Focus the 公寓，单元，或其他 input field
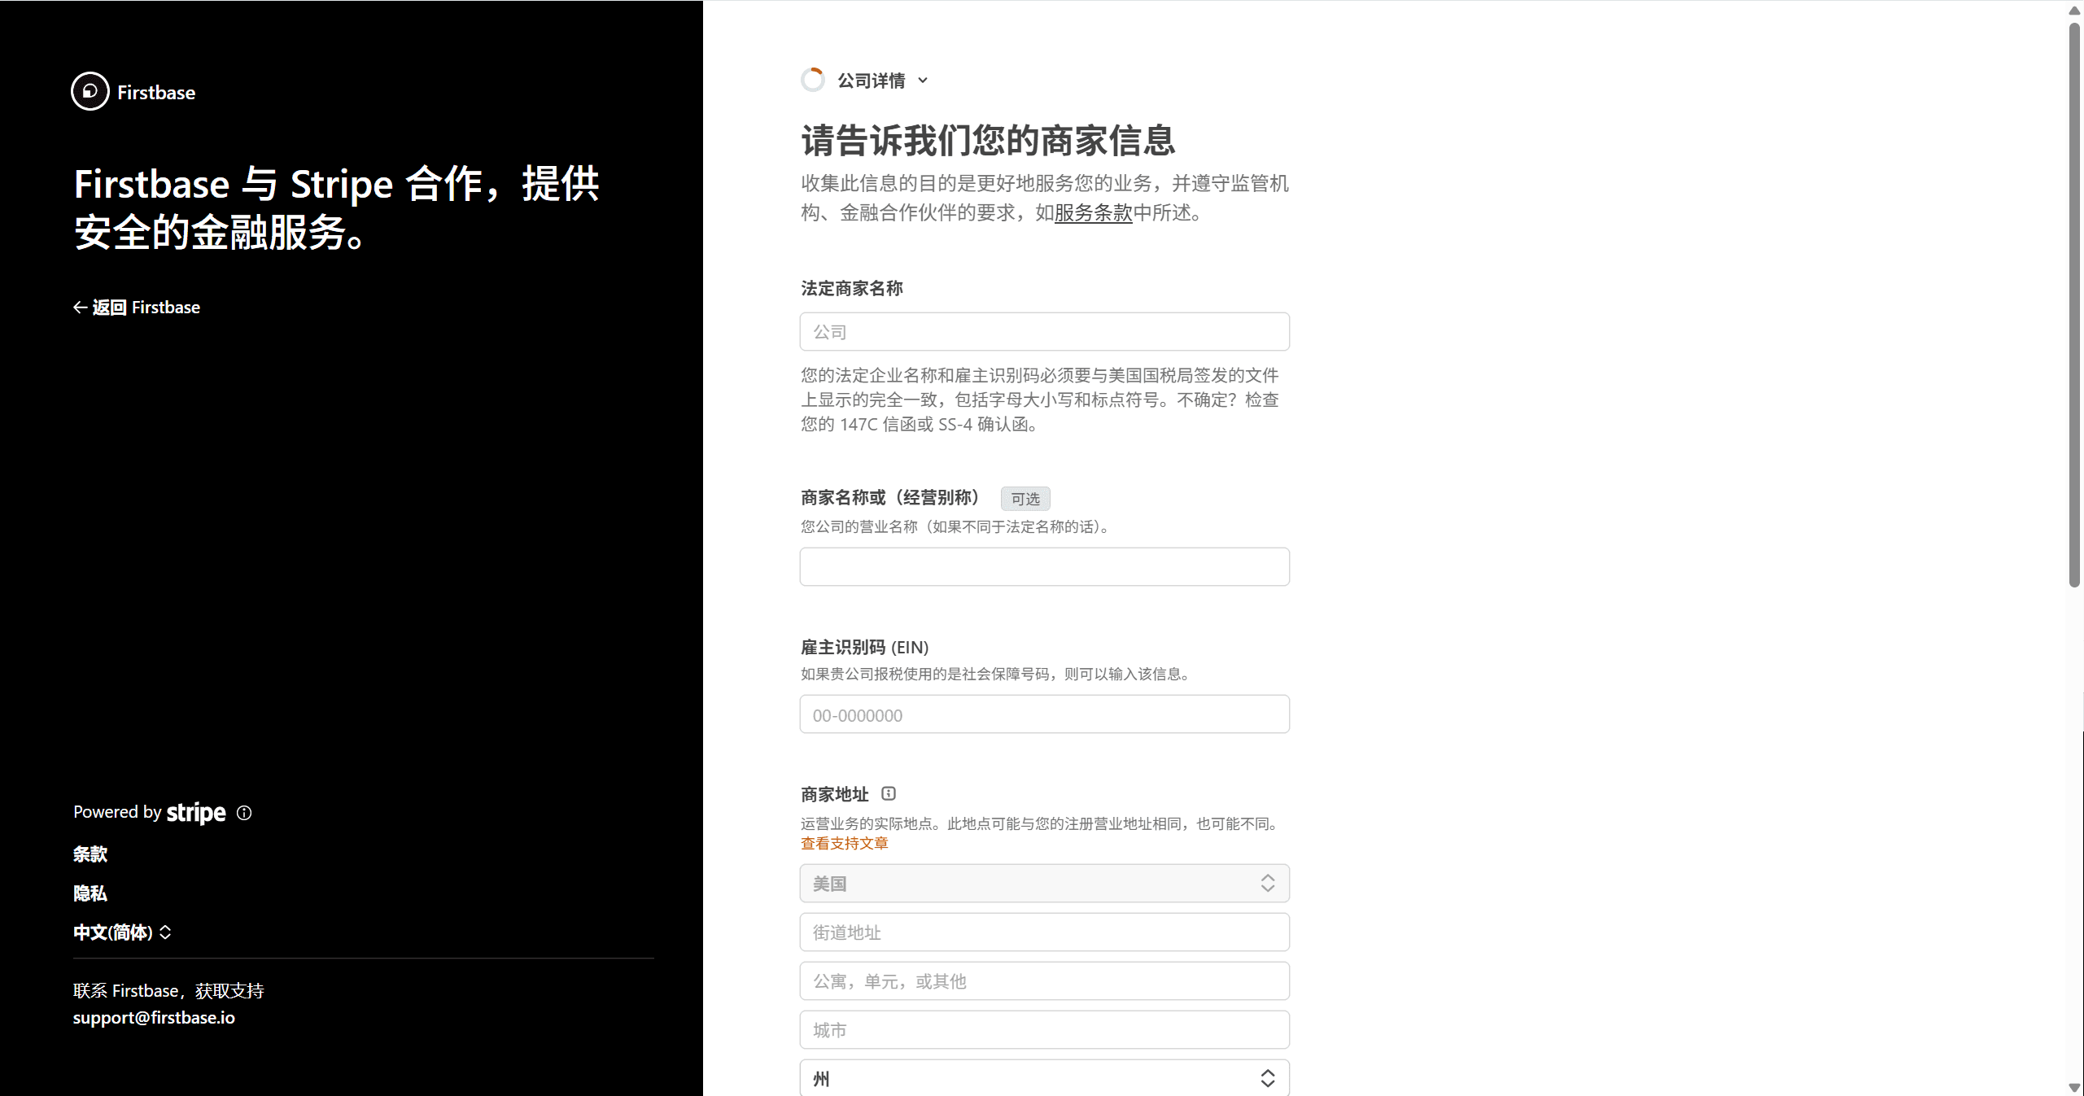 (x=1045, y=981)
